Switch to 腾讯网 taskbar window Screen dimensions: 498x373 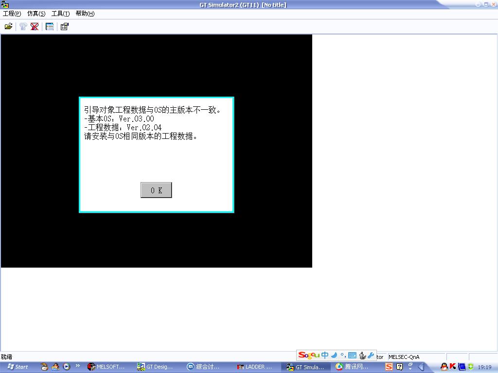click(353, 367)
